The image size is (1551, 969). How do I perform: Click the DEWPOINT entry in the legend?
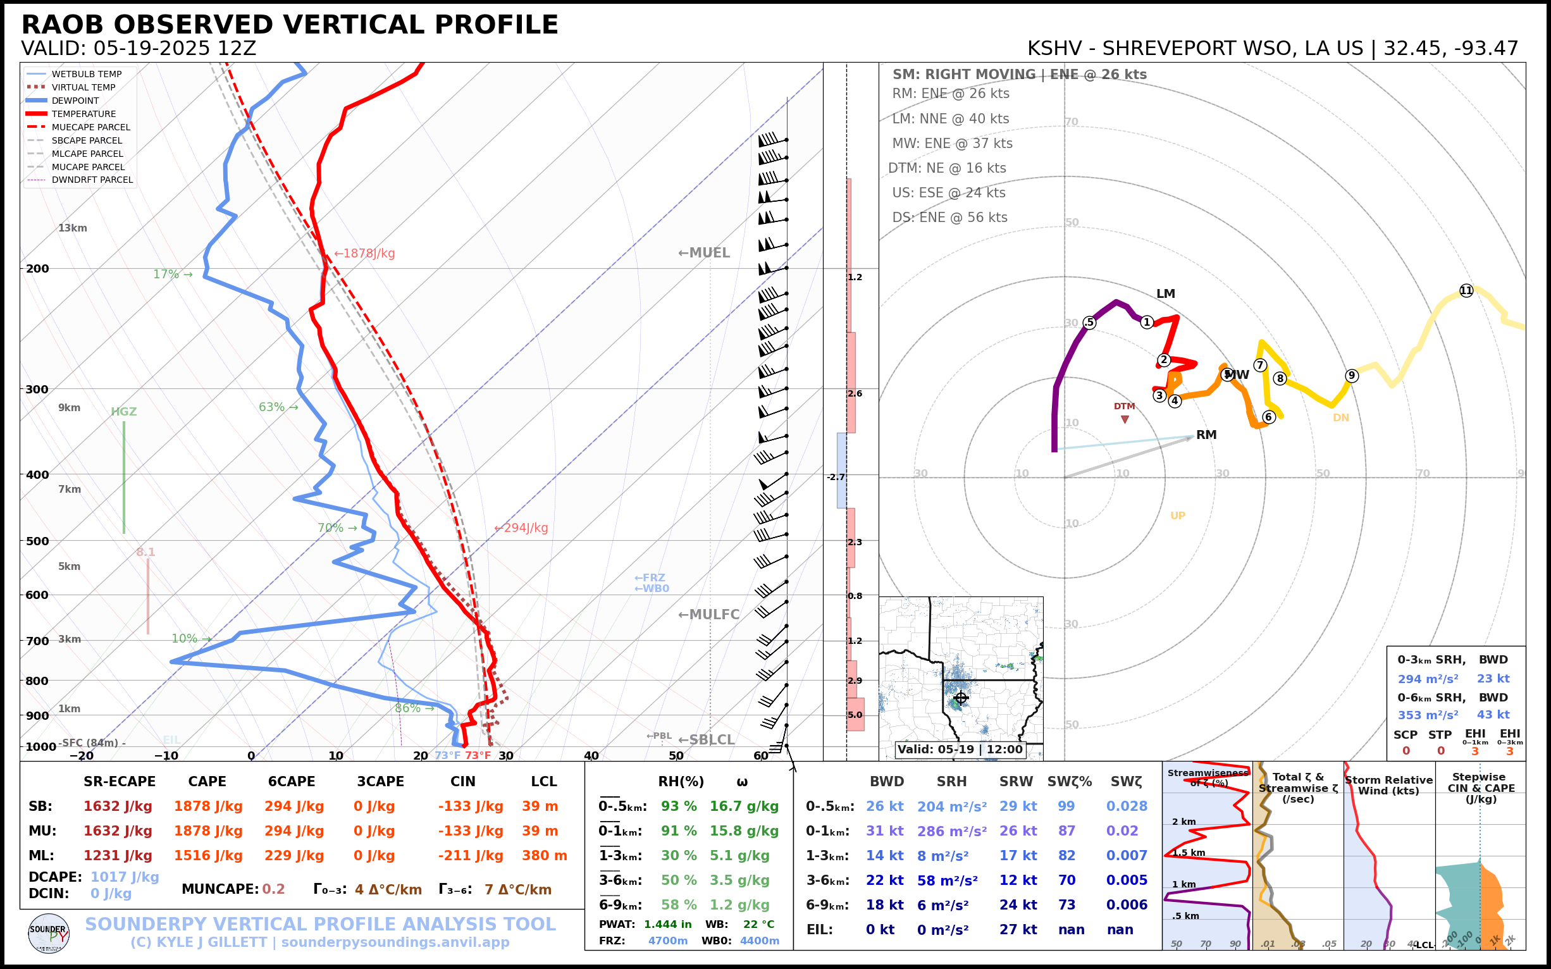click(x=75, y=101)
